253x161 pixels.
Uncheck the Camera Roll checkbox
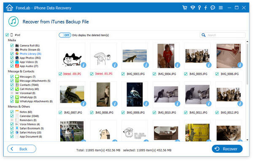point(12,45)
